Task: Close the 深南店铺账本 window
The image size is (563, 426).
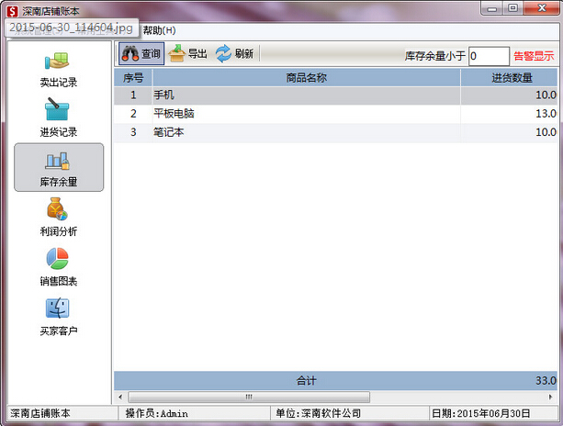Action: click(542, 8)
